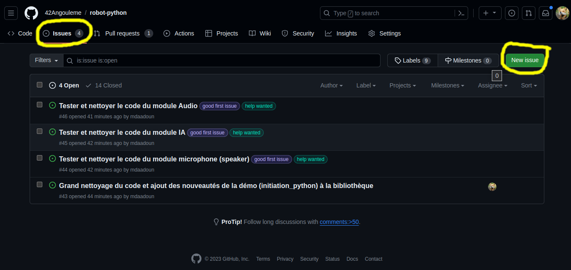Open the Milestones button
This screenshot has height=270, width=571.
tap(468, 60)
